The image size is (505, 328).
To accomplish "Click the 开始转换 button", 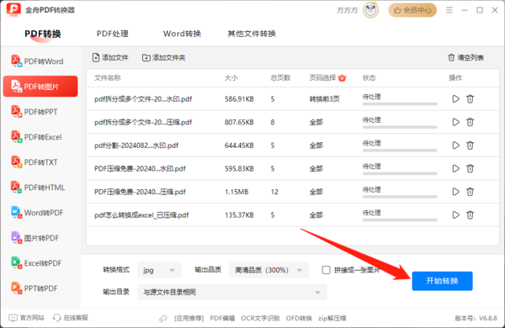I will [442, 281].
